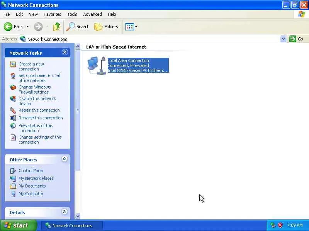Click the My Network Places icon
This screenshot has width=309, height=231.
13,178
